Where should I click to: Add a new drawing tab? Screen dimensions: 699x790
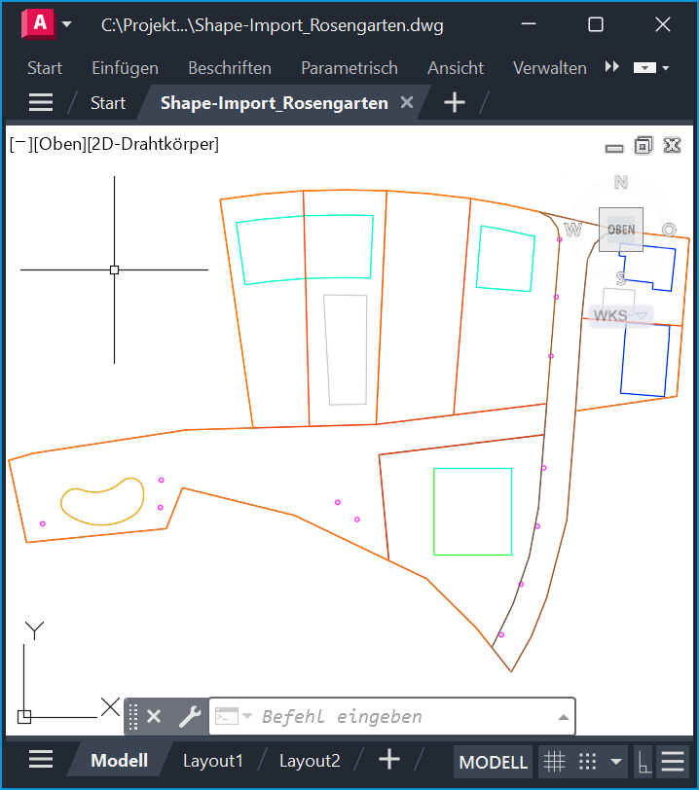pyautogui.click(x=454, y=102)
